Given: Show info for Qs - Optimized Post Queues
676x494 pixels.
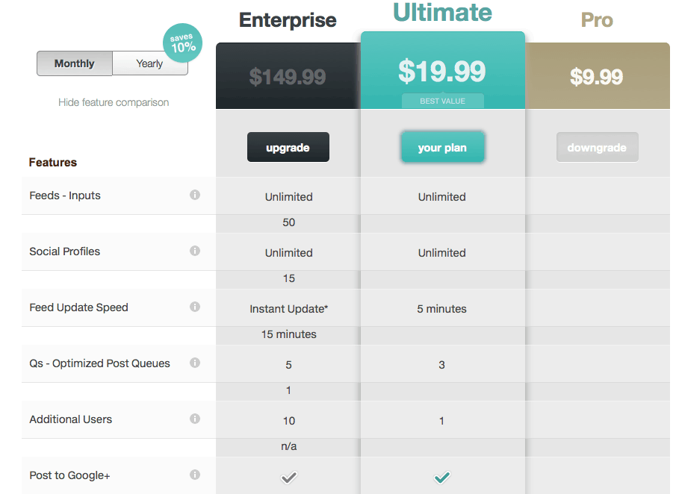Looking at the screenshot, I should 195,363.
